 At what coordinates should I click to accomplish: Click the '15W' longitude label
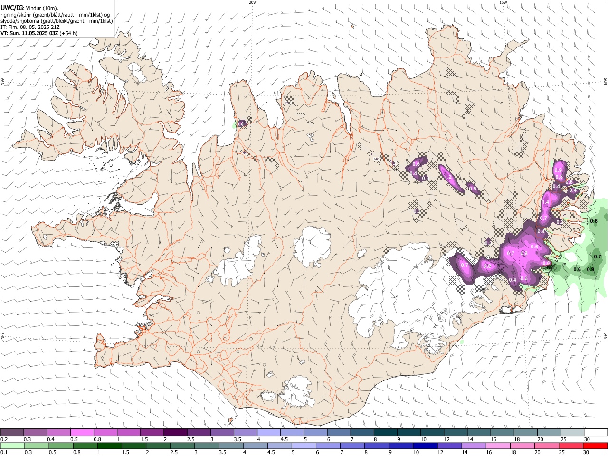tap(503, 2)
